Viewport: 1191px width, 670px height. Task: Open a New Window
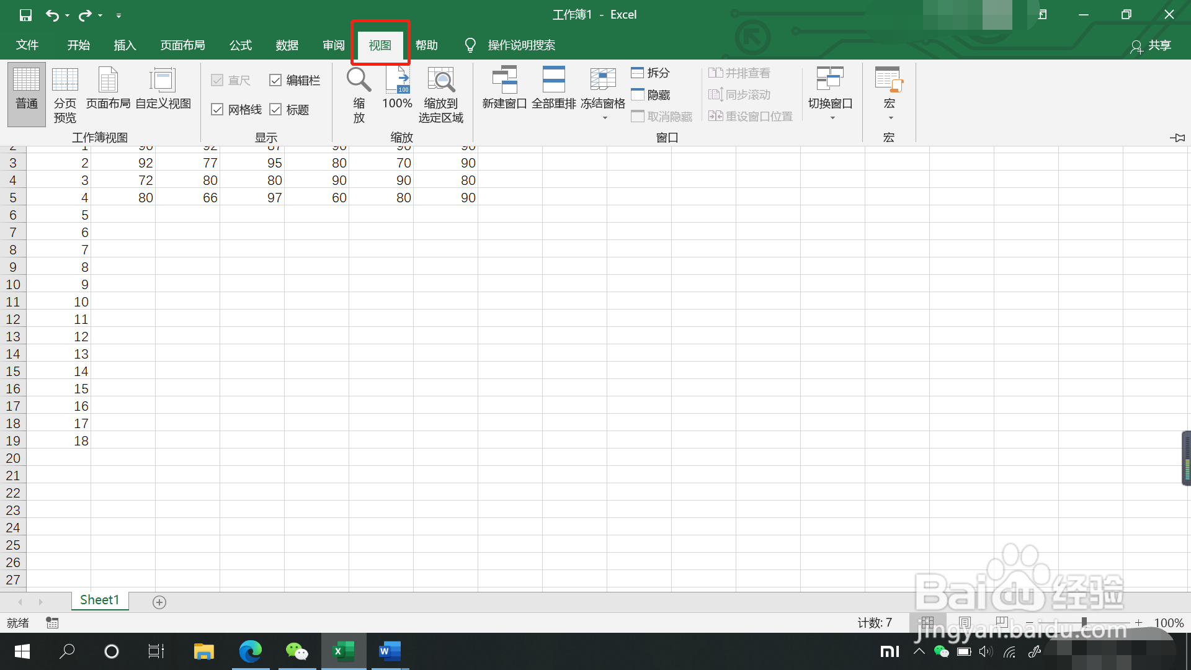click(504, 87)
